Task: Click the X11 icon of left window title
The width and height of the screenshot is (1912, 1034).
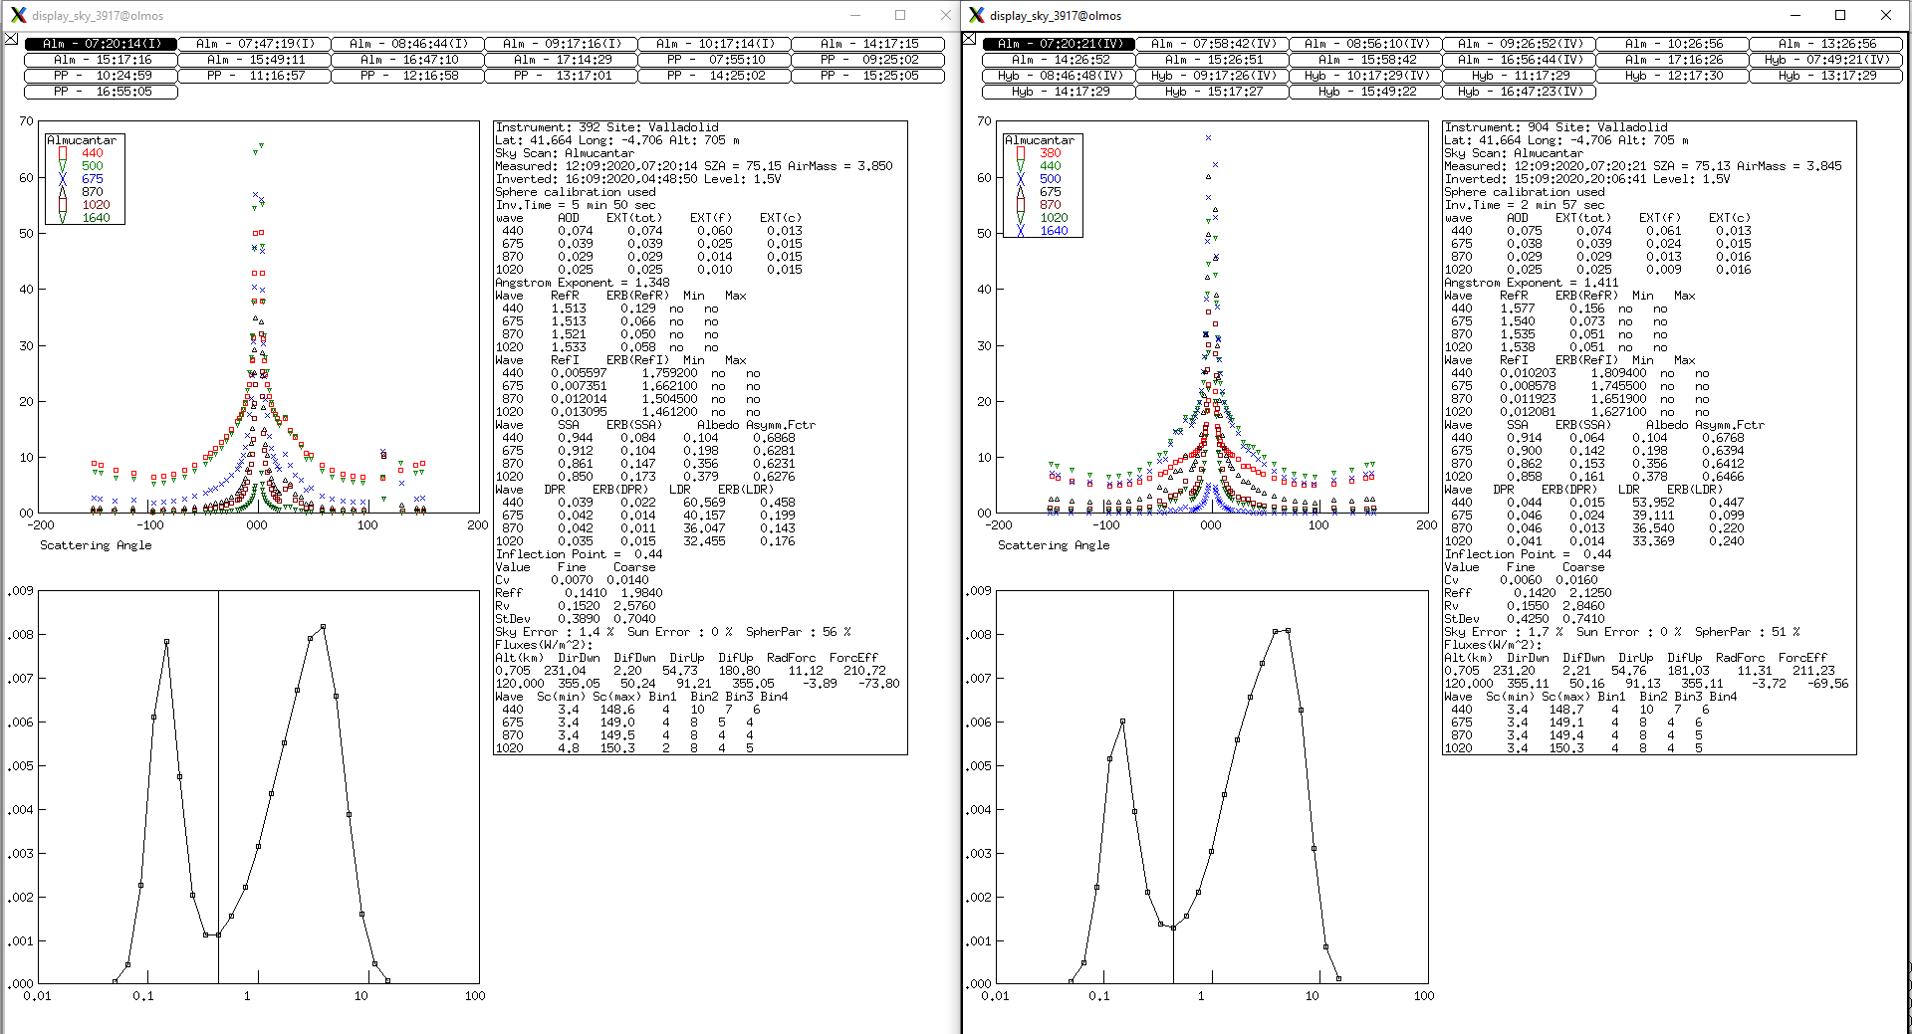Action: (x=17, y=15)
